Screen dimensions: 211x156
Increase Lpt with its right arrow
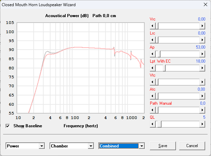[x=202, y=68]
